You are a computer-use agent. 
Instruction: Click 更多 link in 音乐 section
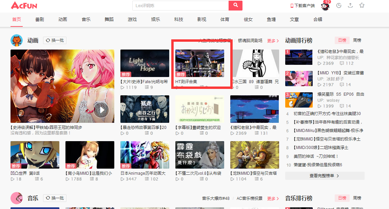pyautogui.click(x=273, y=198)
